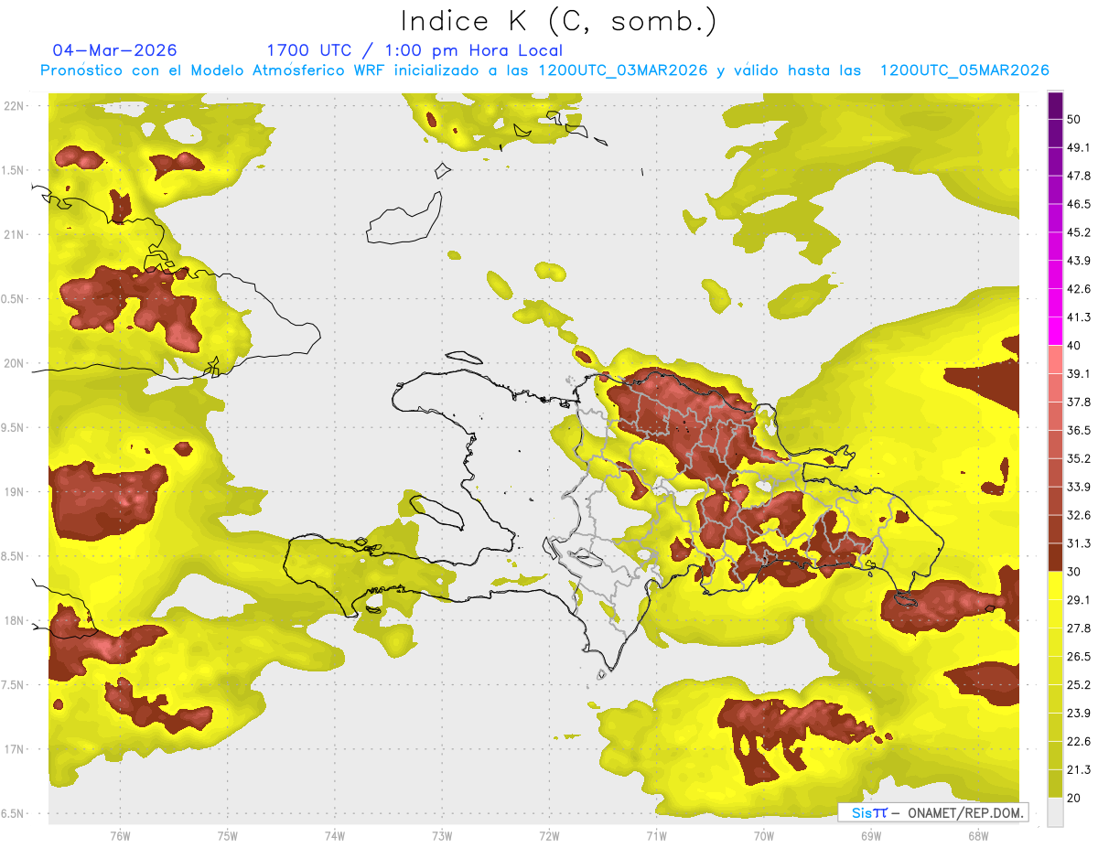This screenshot has height=848, width=1098.
Task: Click the longitude label '75W'
Action: [x=228, y=835]
